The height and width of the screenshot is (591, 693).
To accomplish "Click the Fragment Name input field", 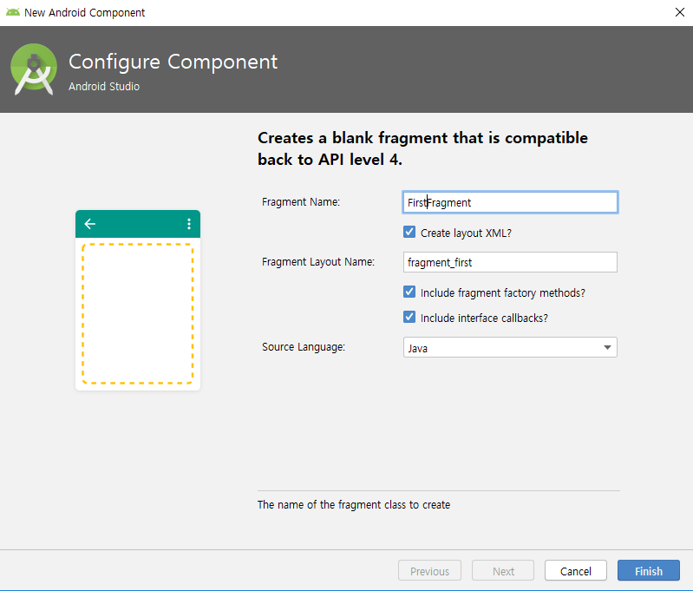I will tap(510, 202).
